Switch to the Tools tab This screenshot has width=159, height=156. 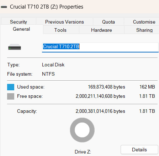coord(60,30)
